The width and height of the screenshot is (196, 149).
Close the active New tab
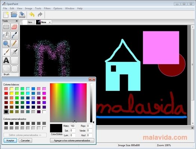[x=50, y=22]
